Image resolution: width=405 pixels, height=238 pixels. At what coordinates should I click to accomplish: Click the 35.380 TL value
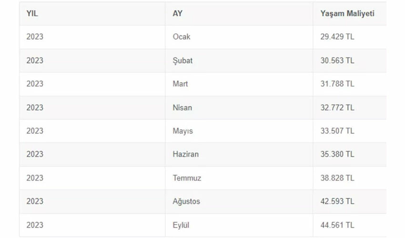click(x=337, y=154)
